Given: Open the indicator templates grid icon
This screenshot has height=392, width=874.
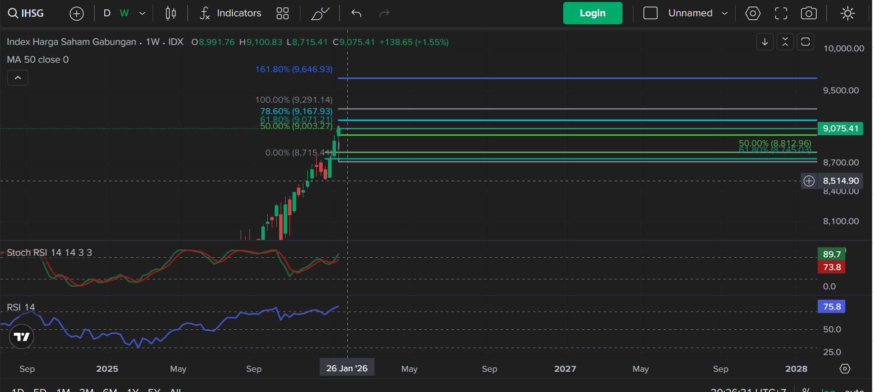Looking at the screenshot, I should coord(283,13).
